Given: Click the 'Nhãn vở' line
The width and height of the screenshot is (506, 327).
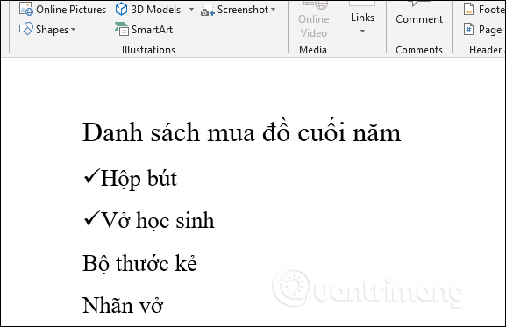Looking at the screenshot, I should tap(123, 305).
